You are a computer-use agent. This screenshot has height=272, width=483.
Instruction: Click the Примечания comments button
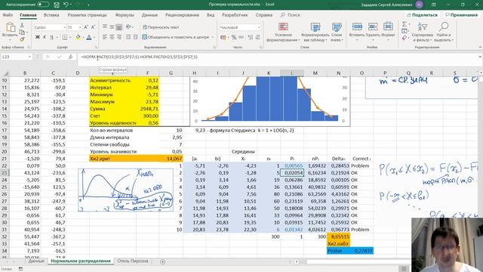click(x=461, y=15)
